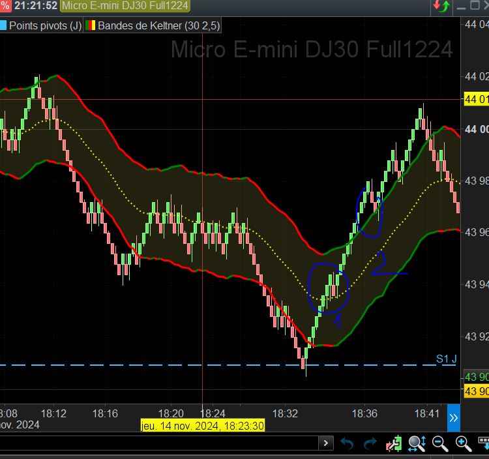Click the auto-fit zoom magnifier with arrows
Screen dimensions: 489x459
tap(417, 444)
